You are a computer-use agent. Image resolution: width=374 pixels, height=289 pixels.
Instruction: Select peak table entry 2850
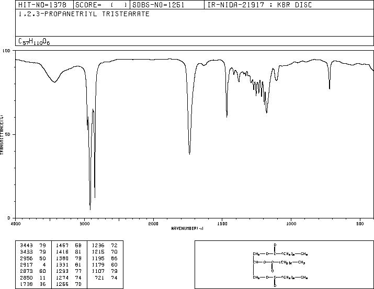[26, 278]
